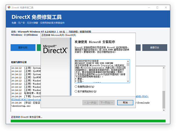Click the log panel scroll down arrow
The image size is (176, 131).
point(164,110)
